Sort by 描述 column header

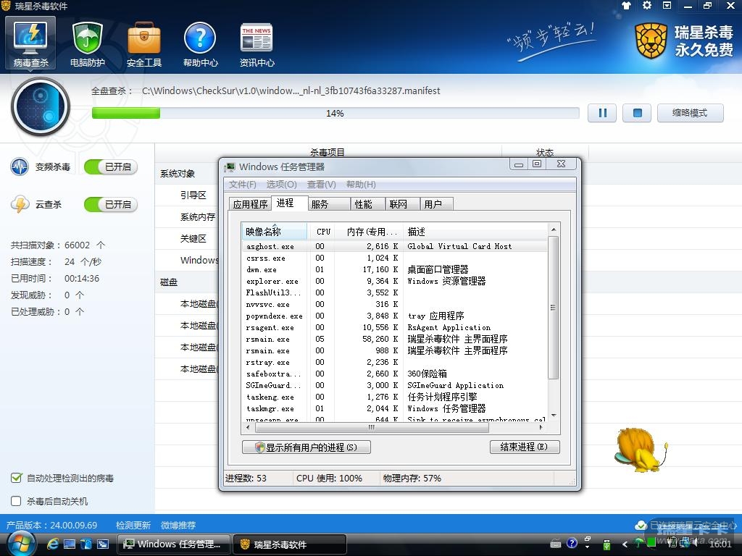coord(475,232)
